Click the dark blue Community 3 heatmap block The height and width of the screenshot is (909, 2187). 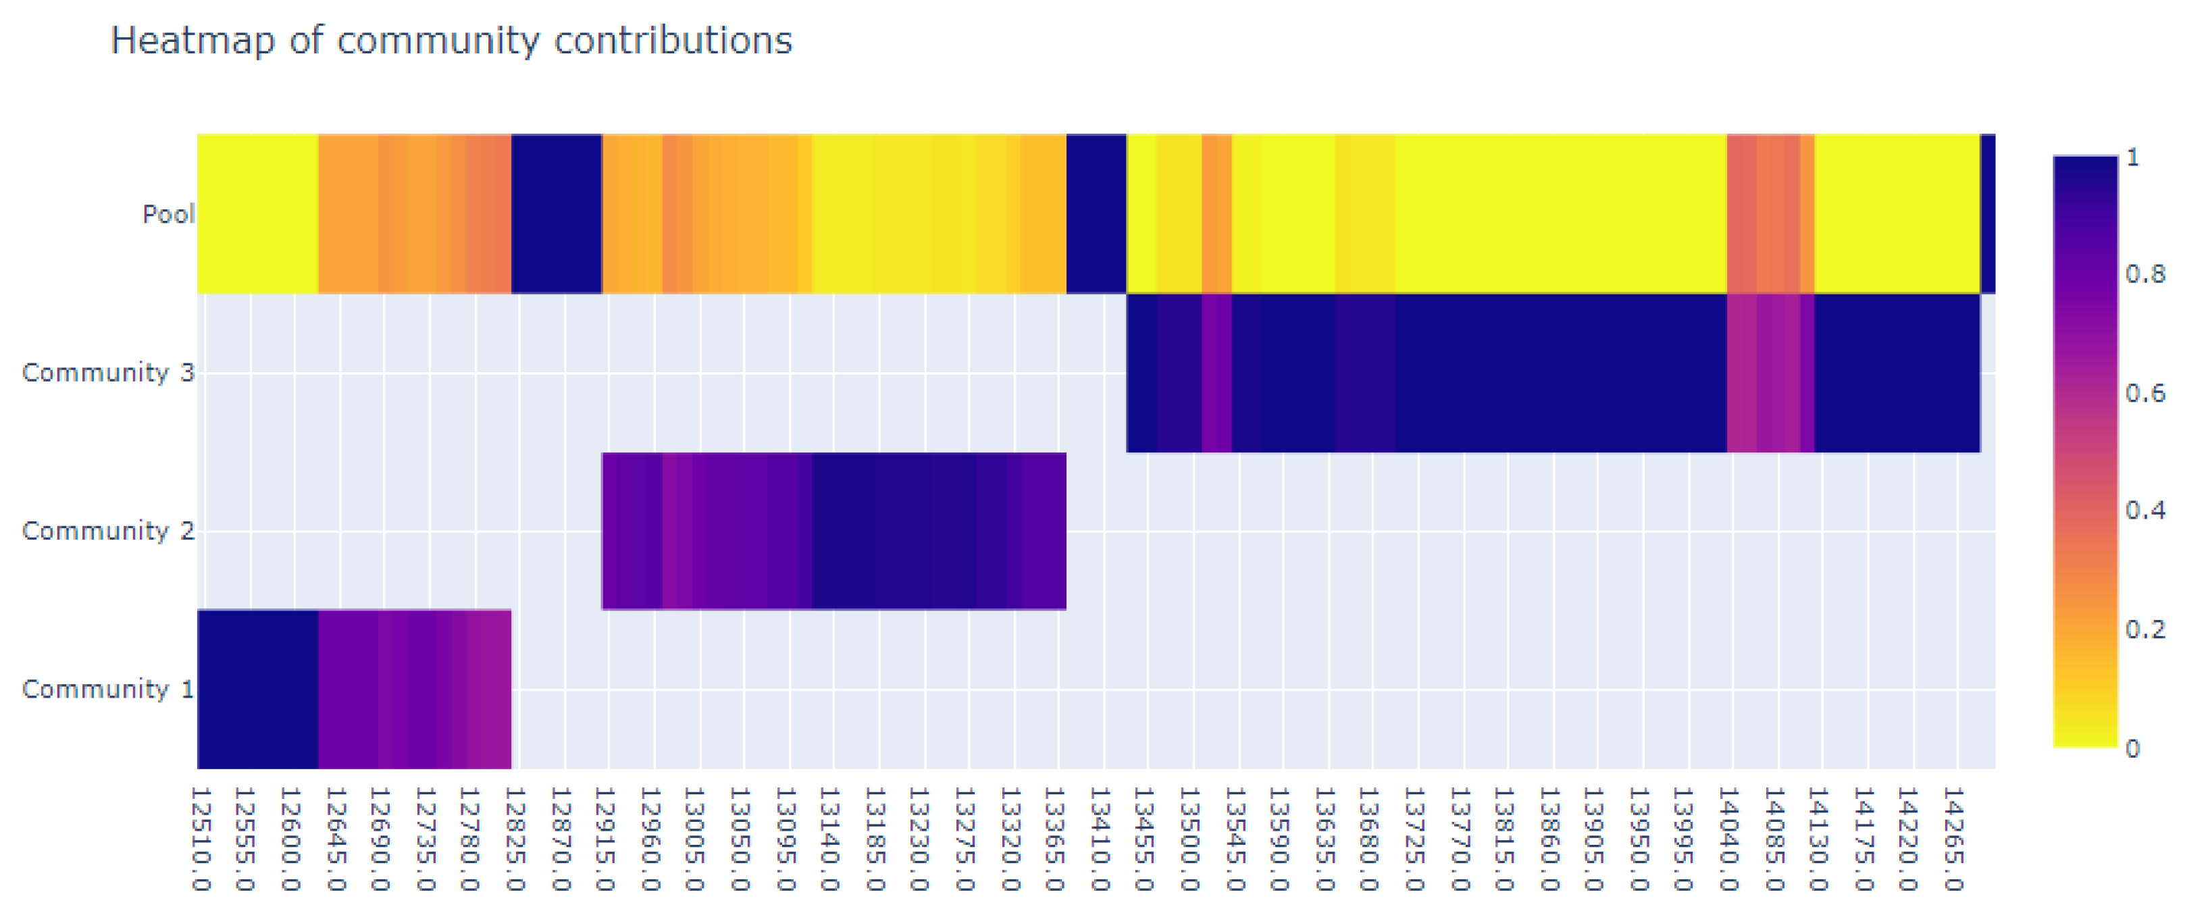click(1553, 373)
